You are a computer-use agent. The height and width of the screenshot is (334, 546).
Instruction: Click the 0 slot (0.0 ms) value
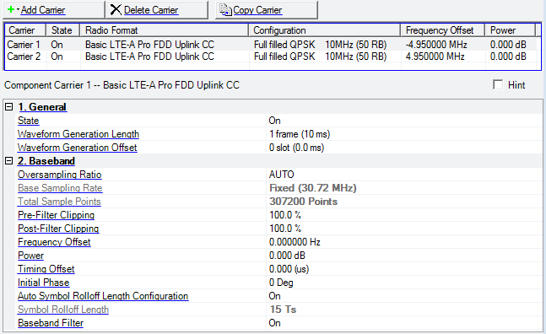[296, 148]
